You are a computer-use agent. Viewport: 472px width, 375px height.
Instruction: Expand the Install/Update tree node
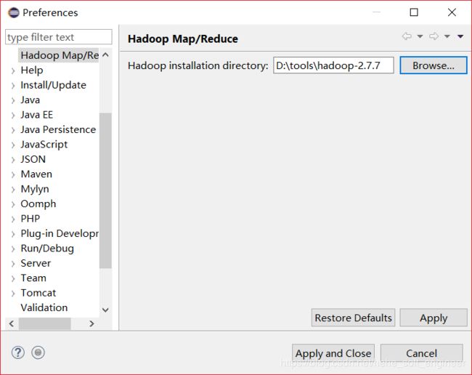coord(13,86)
